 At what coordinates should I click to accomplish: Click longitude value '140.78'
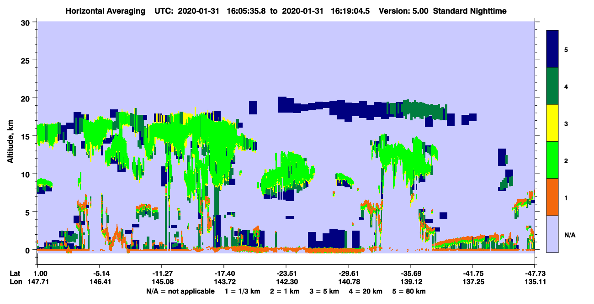(348, 282)
